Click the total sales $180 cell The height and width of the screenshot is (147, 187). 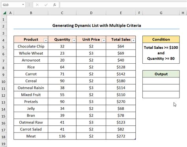click(121, 81)
